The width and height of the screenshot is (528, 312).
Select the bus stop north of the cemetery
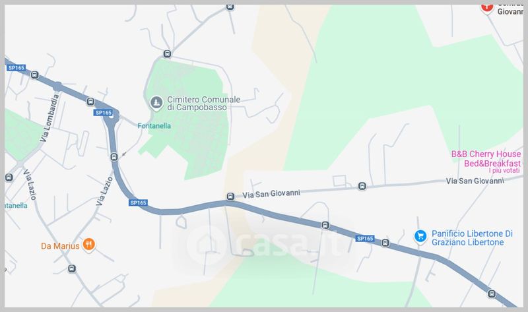pyautogui.click(x=167, y=54)
